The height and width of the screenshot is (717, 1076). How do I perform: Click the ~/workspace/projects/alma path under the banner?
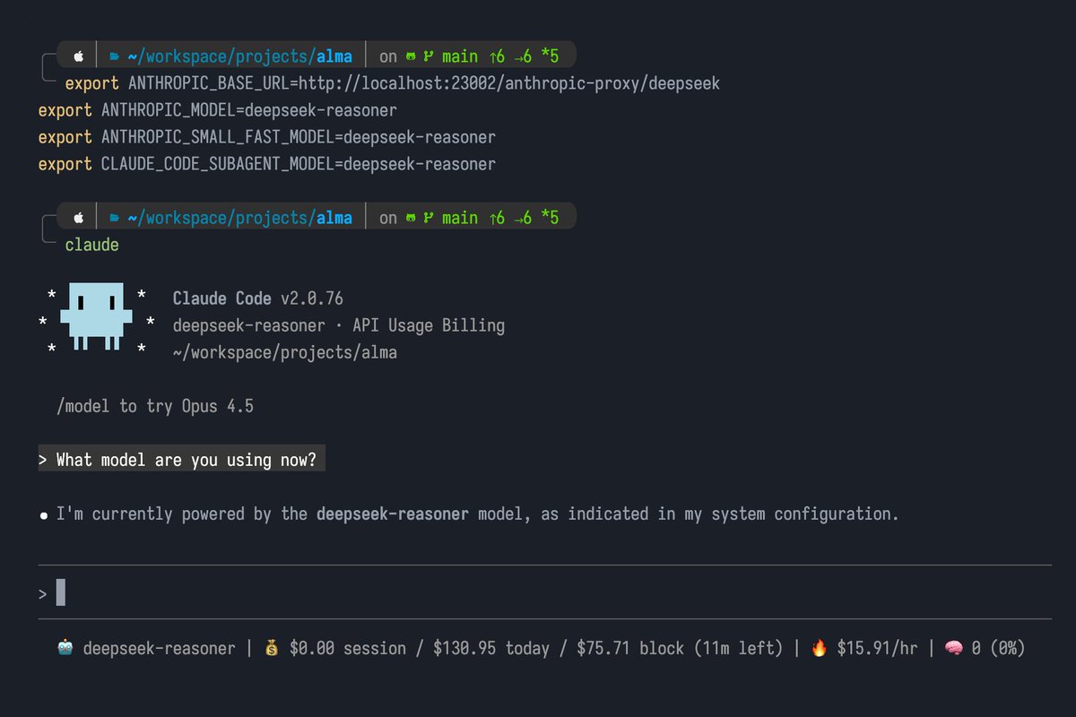point(285,352)
